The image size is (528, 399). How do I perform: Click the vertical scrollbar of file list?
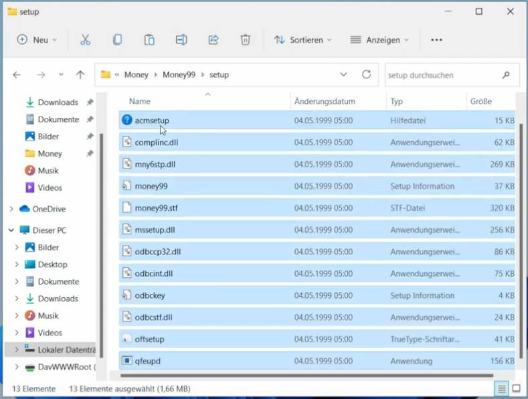pos(521,241)
